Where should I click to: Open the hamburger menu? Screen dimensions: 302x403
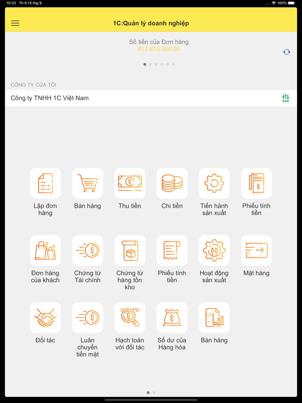pos(15,23)
